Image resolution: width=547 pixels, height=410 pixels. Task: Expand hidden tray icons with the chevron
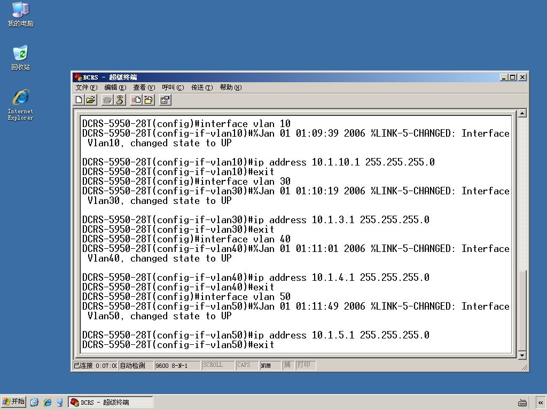coord(541,403)
